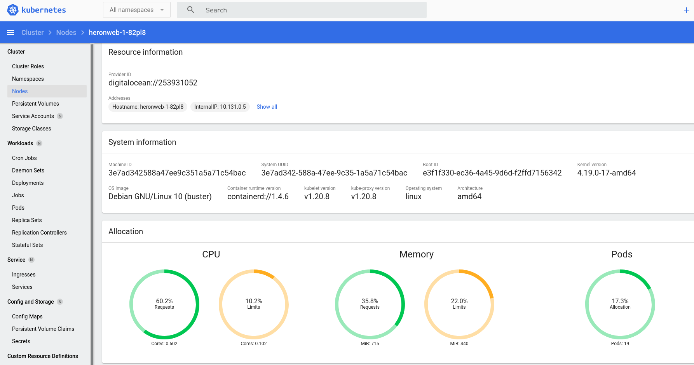Select Deployments in sidebar
The image size is (694, 365).
tap(28, 183)
